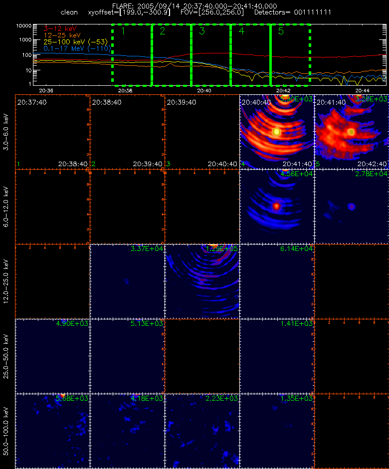Click the 5.90E+03 peak value
Viewport: 389px width, 469px height.
point(297,99)
